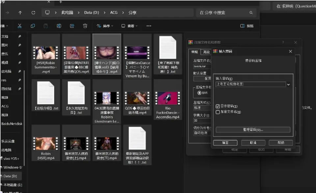Click the forward navigation arrow
This screenshot has height=193, width=316.
pos(7,13)
